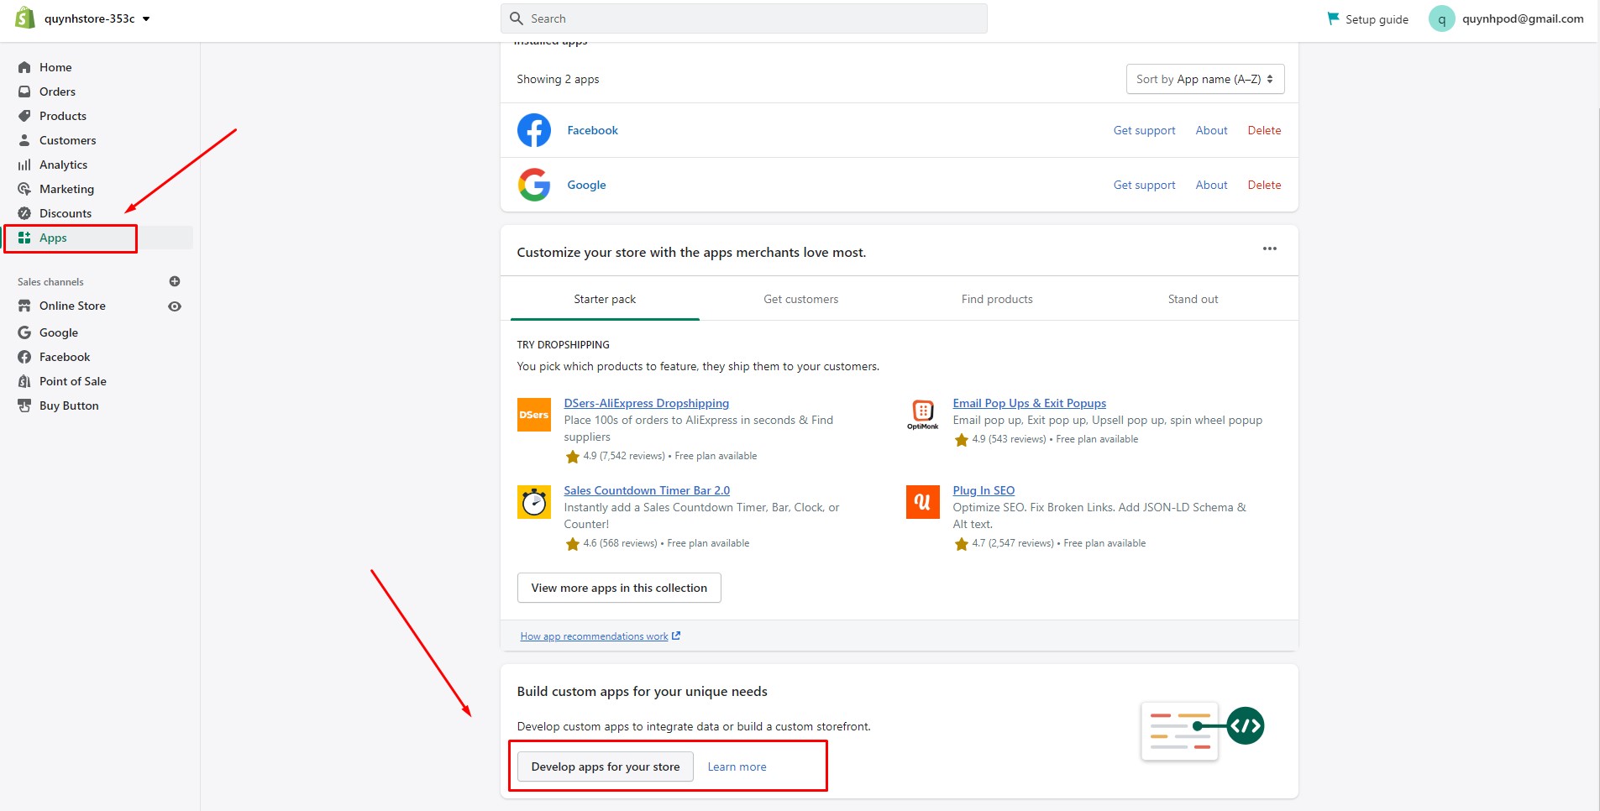The image size is (1600, 811).
Task: Click the Sales Countdown Timer stopwatch icon
Action: coord(534,502)
